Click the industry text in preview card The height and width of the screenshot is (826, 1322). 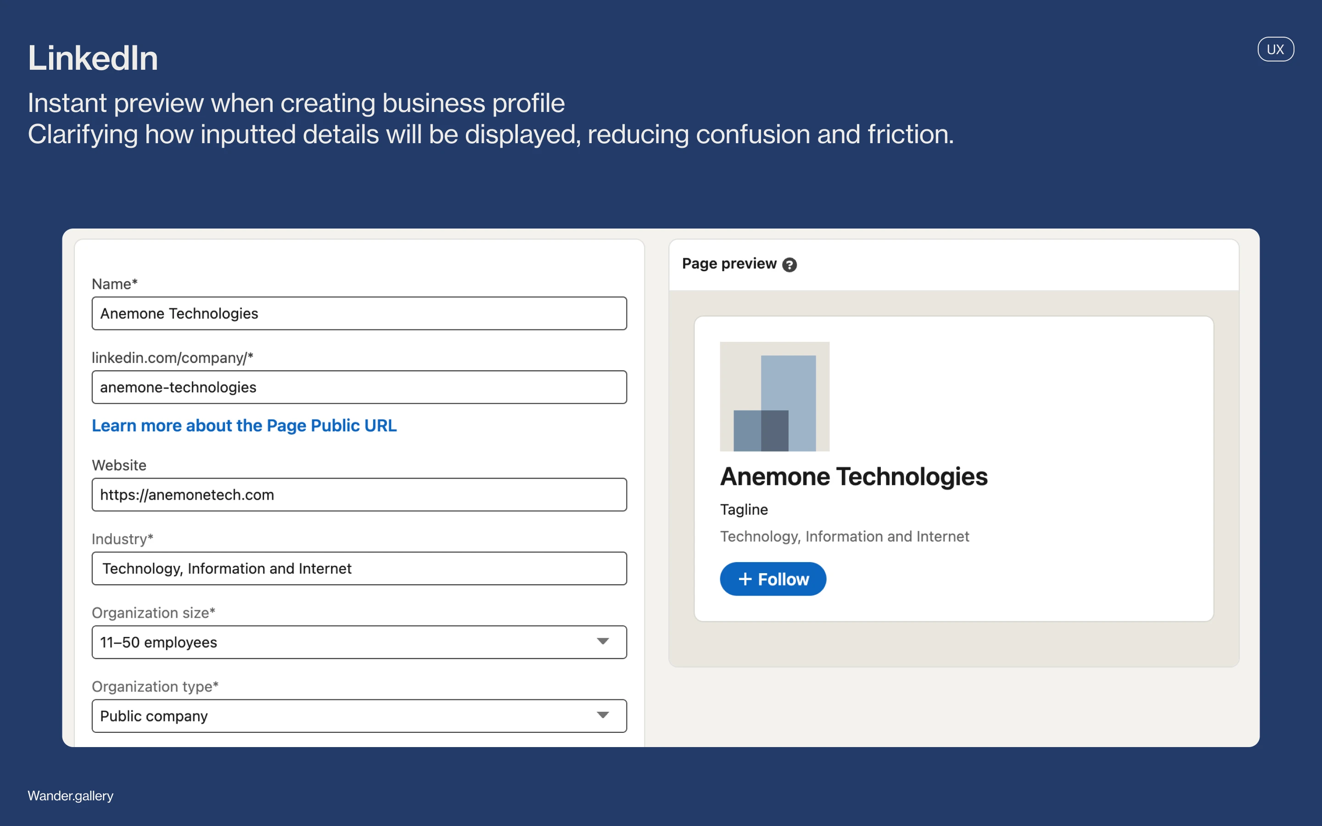[844, 536]
